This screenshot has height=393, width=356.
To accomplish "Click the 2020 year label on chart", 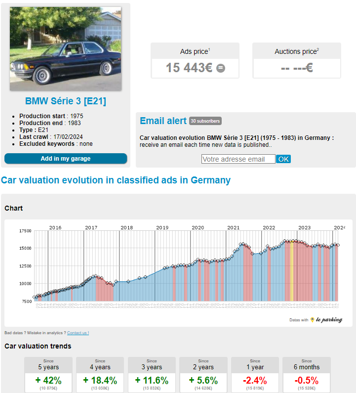I will 198,227.
